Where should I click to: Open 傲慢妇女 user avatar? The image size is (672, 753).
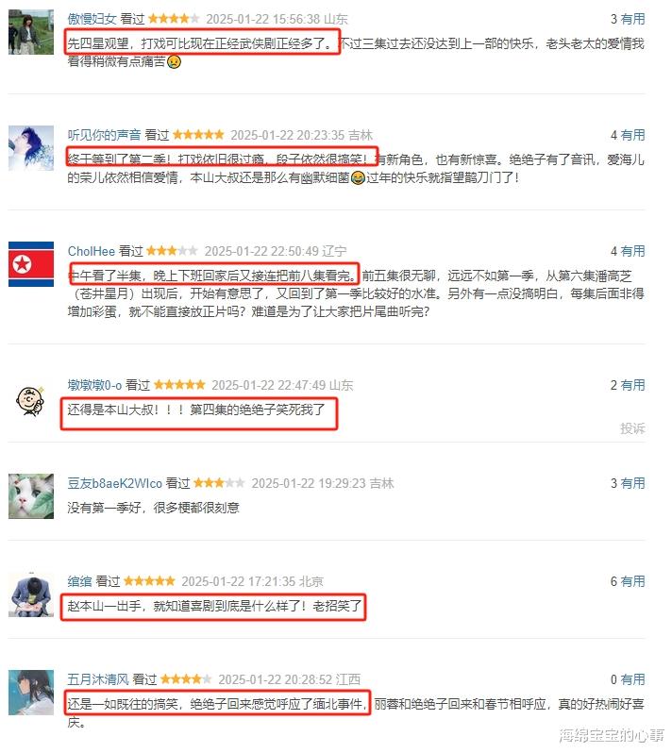31,32
